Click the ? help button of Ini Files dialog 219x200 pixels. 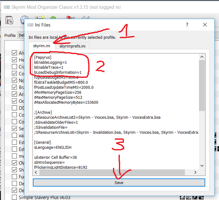187,25
